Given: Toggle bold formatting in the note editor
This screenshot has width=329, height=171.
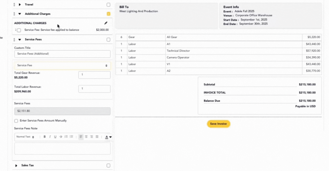Looking at the screenshot, I should [x=45, y=137].
